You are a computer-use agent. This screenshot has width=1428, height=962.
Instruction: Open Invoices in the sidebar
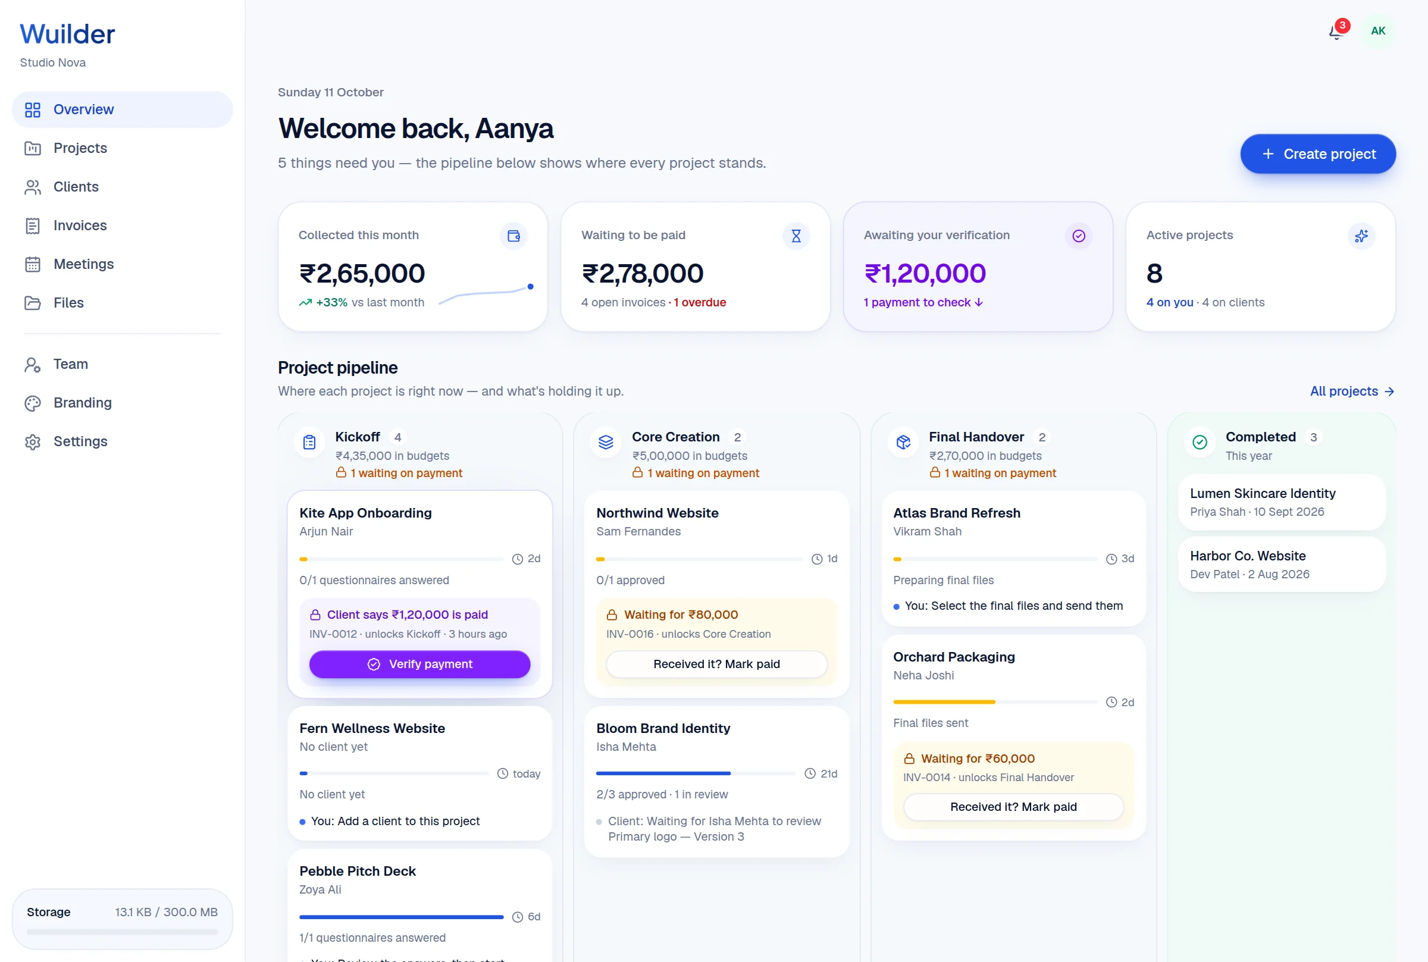(x=122, y=225)
